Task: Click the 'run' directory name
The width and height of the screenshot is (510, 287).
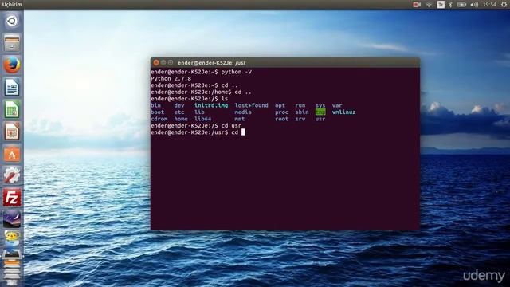Action: point(300,105)
